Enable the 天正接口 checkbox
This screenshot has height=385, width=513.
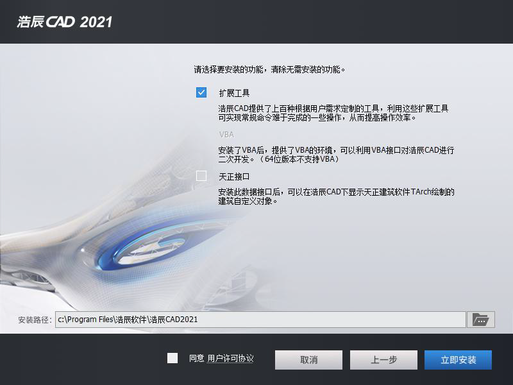coord(201,176)
